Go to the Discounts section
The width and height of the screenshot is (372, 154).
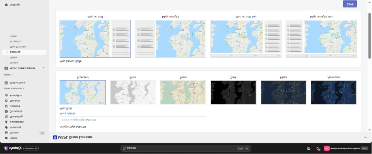tap(16, 111)
